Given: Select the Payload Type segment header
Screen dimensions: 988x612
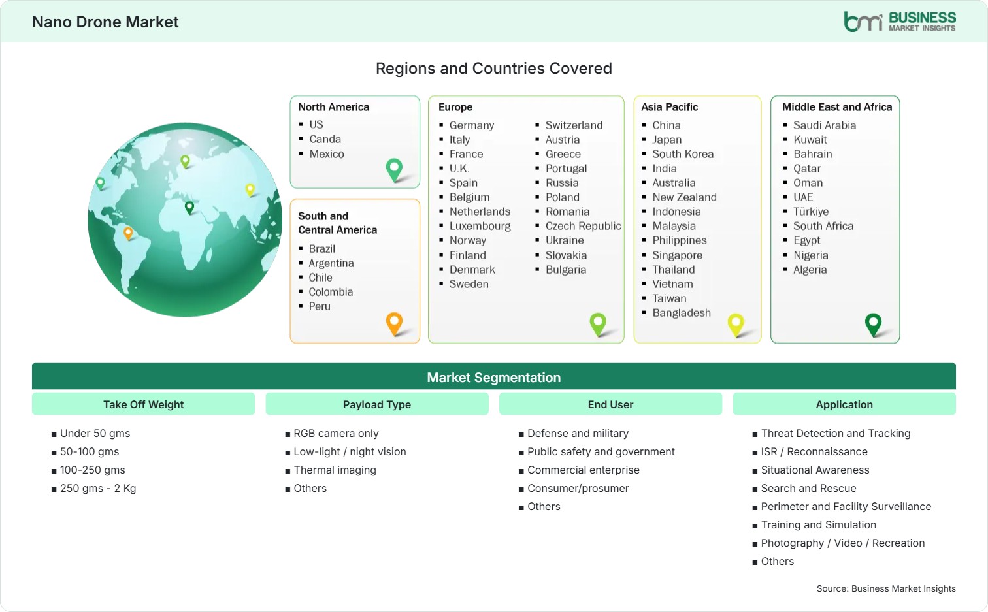Looking at the screenshot, I should coord(377,404).
